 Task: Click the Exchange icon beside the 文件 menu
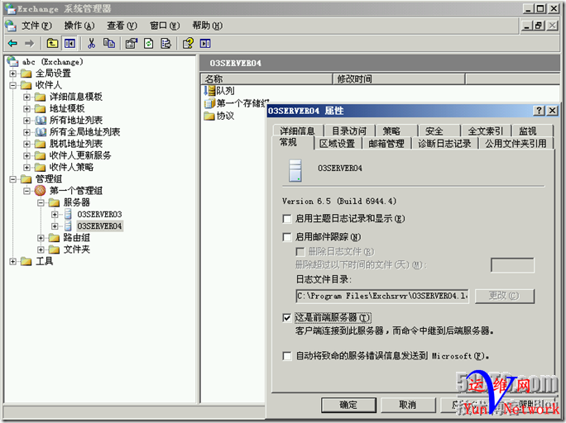pos(11,26)
